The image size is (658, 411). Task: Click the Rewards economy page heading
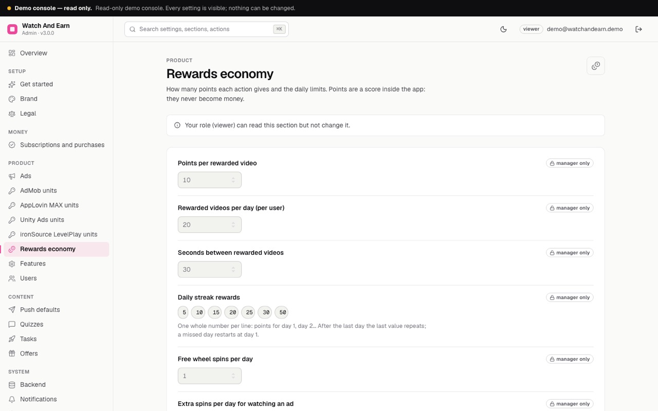pyautogui.click(x=220, y=74)
